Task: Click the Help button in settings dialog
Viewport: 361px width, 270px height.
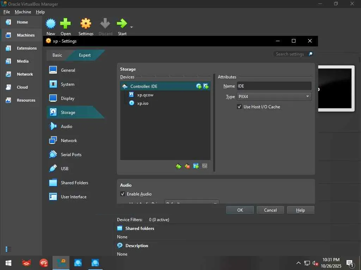Action: point(300,210)
